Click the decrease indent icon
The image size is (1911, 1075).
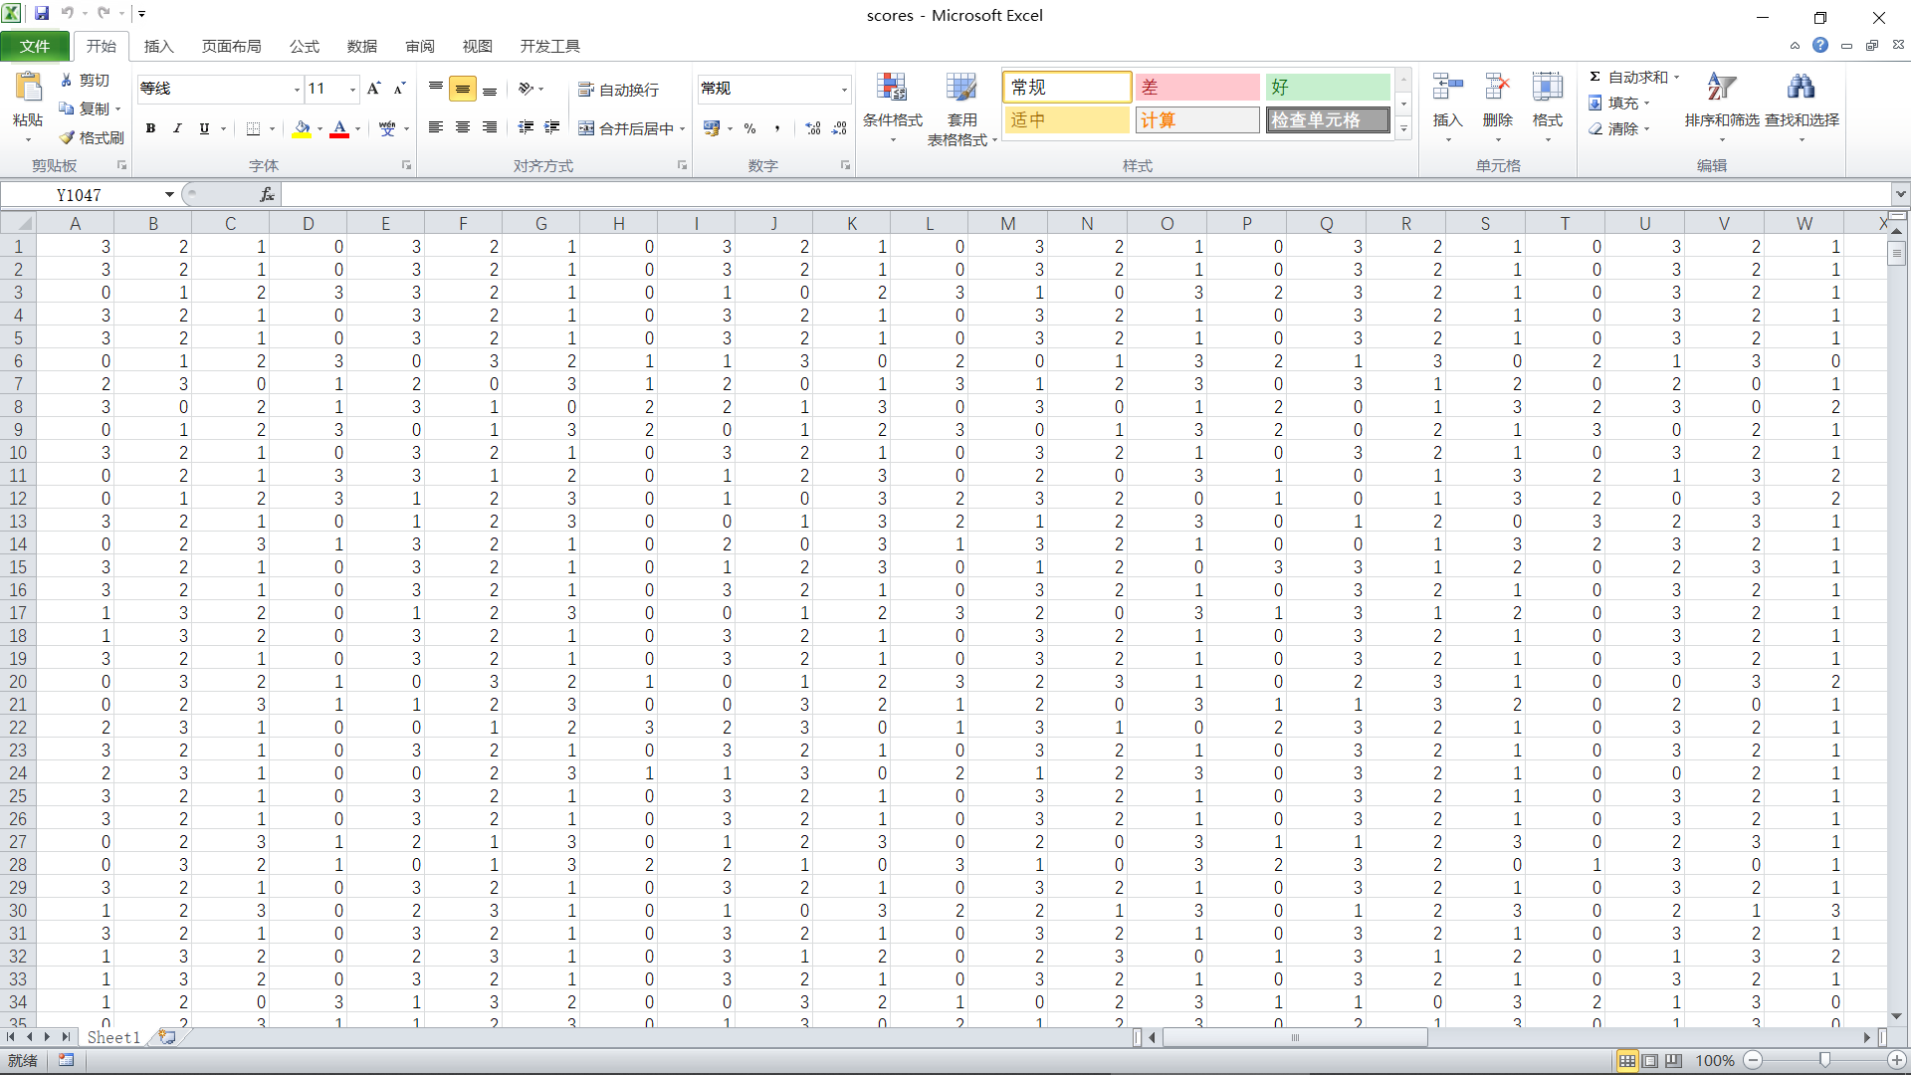(x=526, y=127)
